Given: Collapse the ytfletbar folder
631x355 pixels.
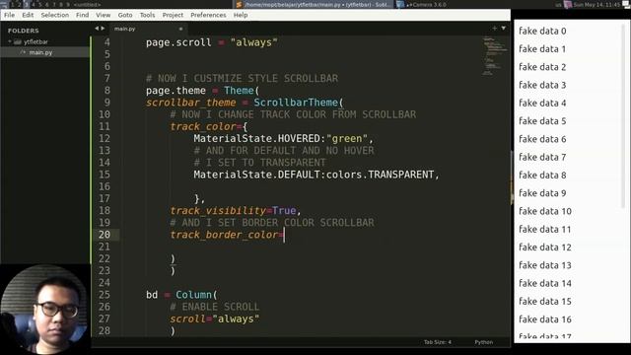Looking at the screenshot, I should pos(10,41).
